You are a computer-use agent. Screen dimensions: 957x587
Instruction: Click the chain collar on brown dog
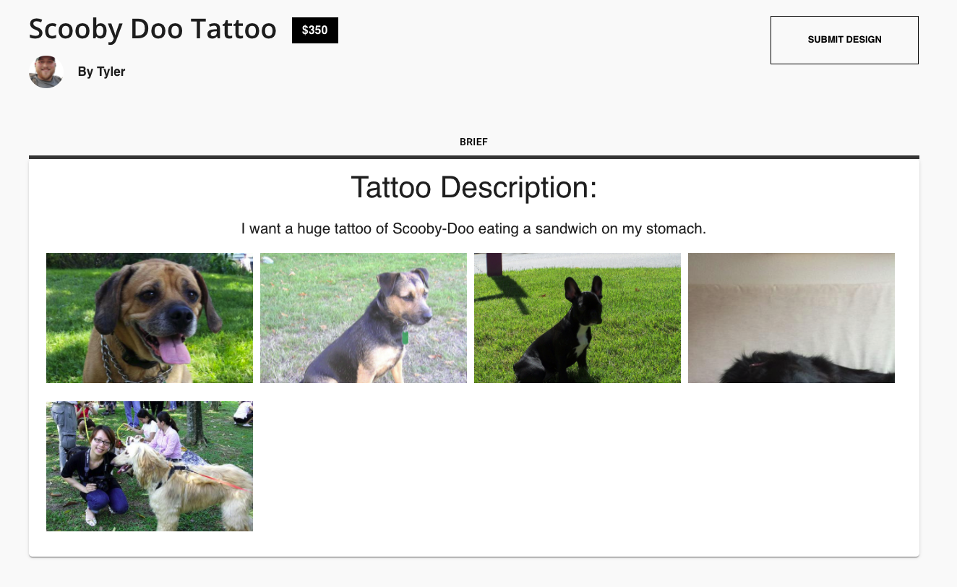(119, 361)
